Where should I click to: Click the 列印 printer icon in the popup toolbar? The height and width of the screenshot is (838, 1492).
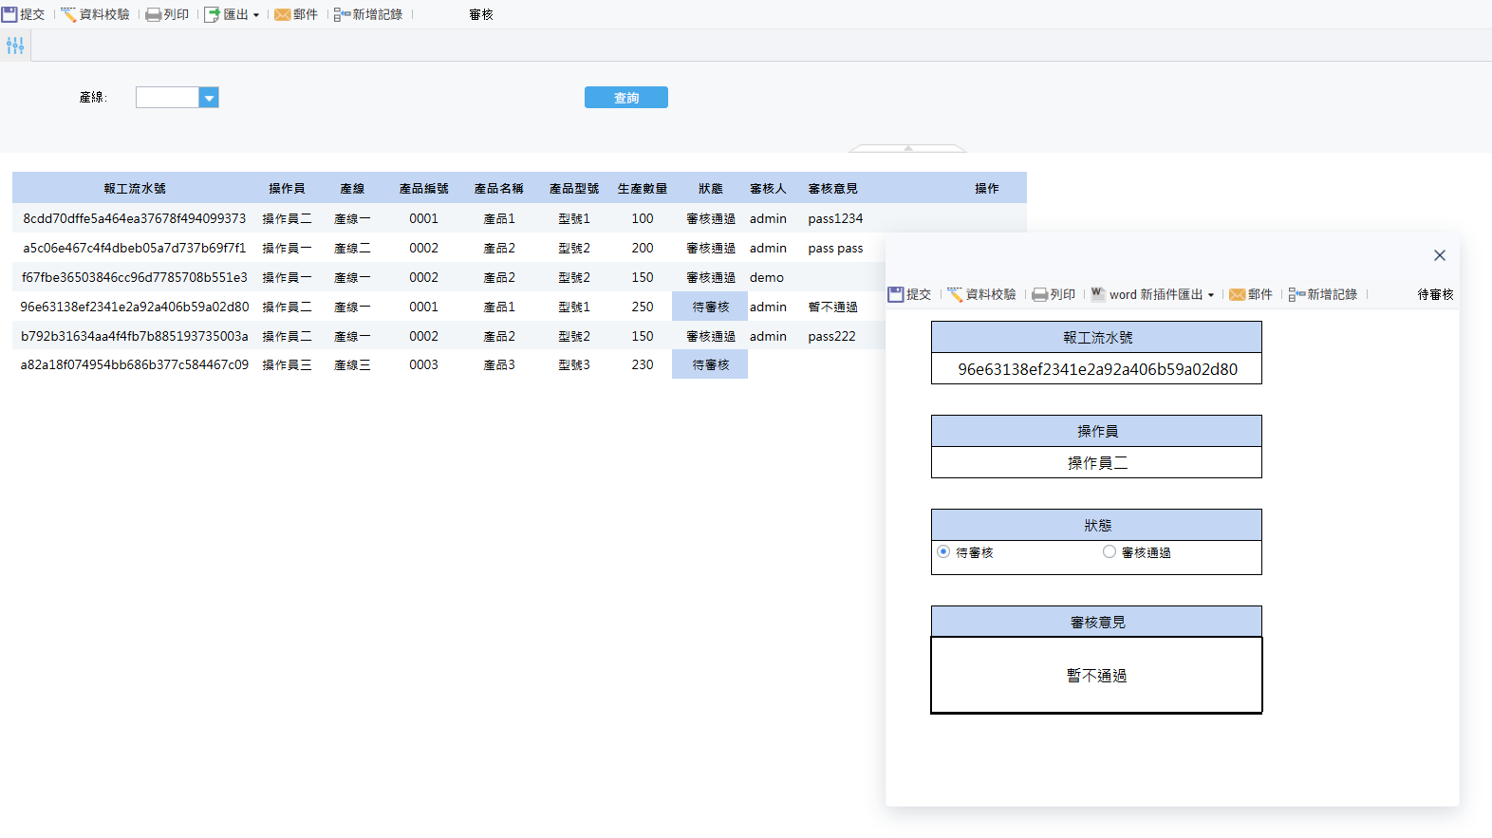1039,295
